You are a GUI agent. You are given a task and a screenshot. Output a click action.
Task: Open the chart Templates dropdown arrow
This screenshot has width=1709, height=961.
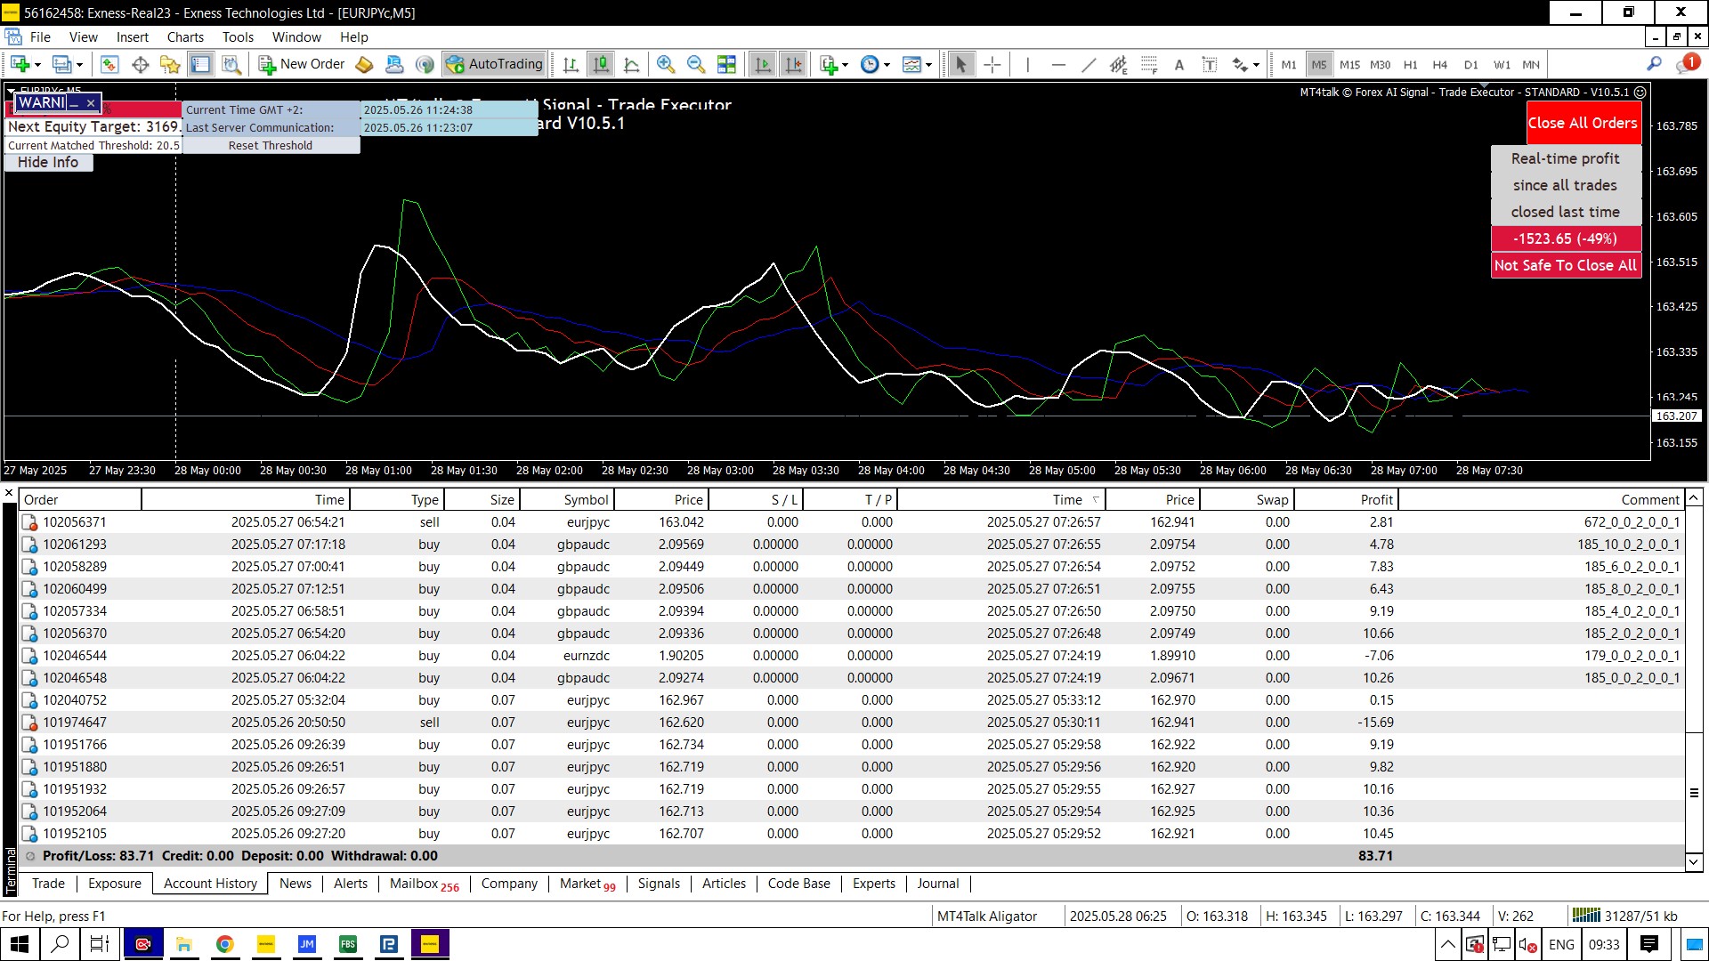[x=928, y=65]
